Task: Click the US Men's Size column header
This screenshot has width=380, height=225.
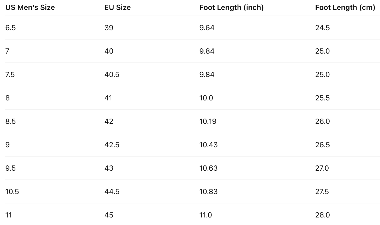Action: [x=30, y=8]
